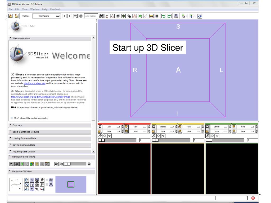
Task: Click the Axial slice offset slider
Action: point(117,140)
